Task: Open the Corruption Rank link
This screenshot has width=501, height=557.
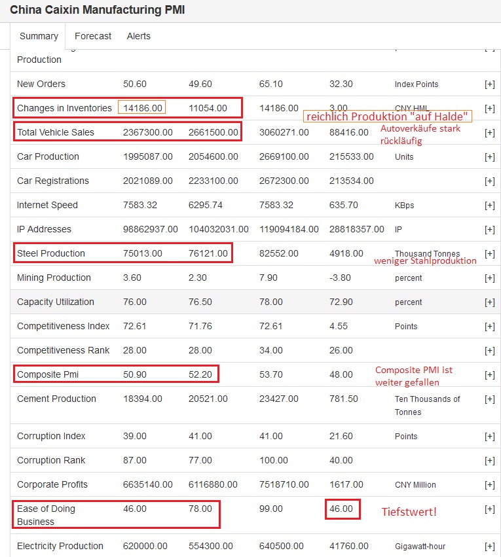Action: 51,460
